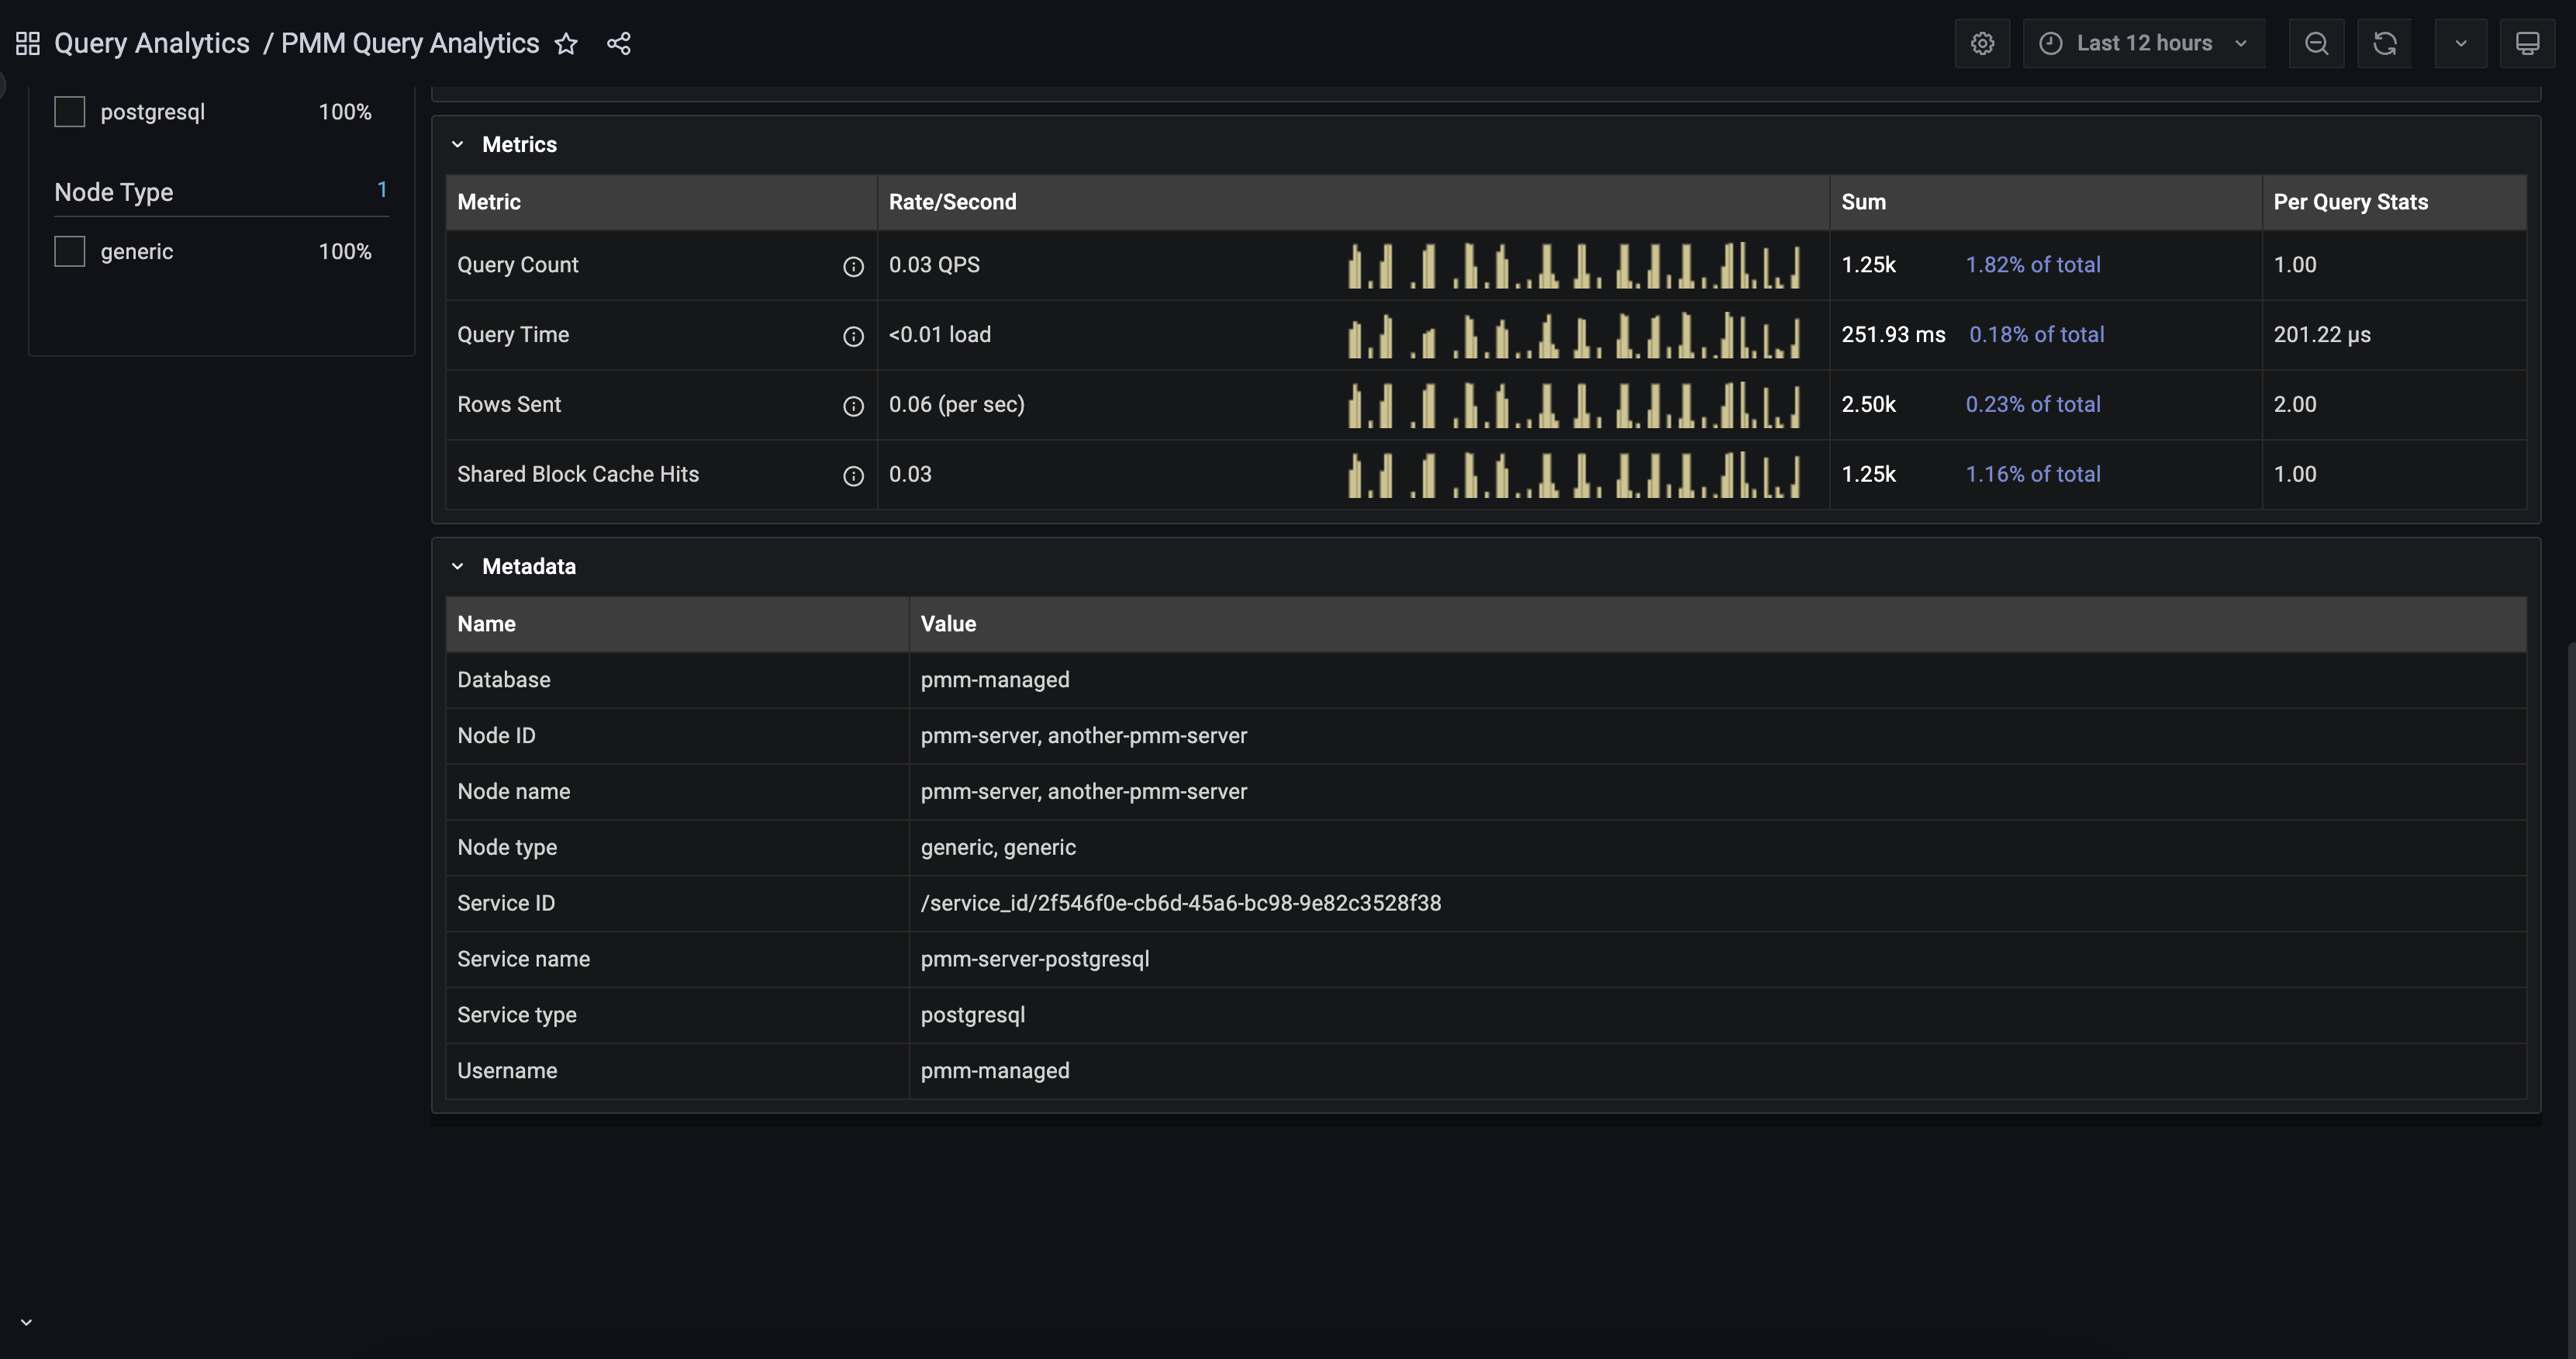Collapse the Metrics section

[458, 145]
